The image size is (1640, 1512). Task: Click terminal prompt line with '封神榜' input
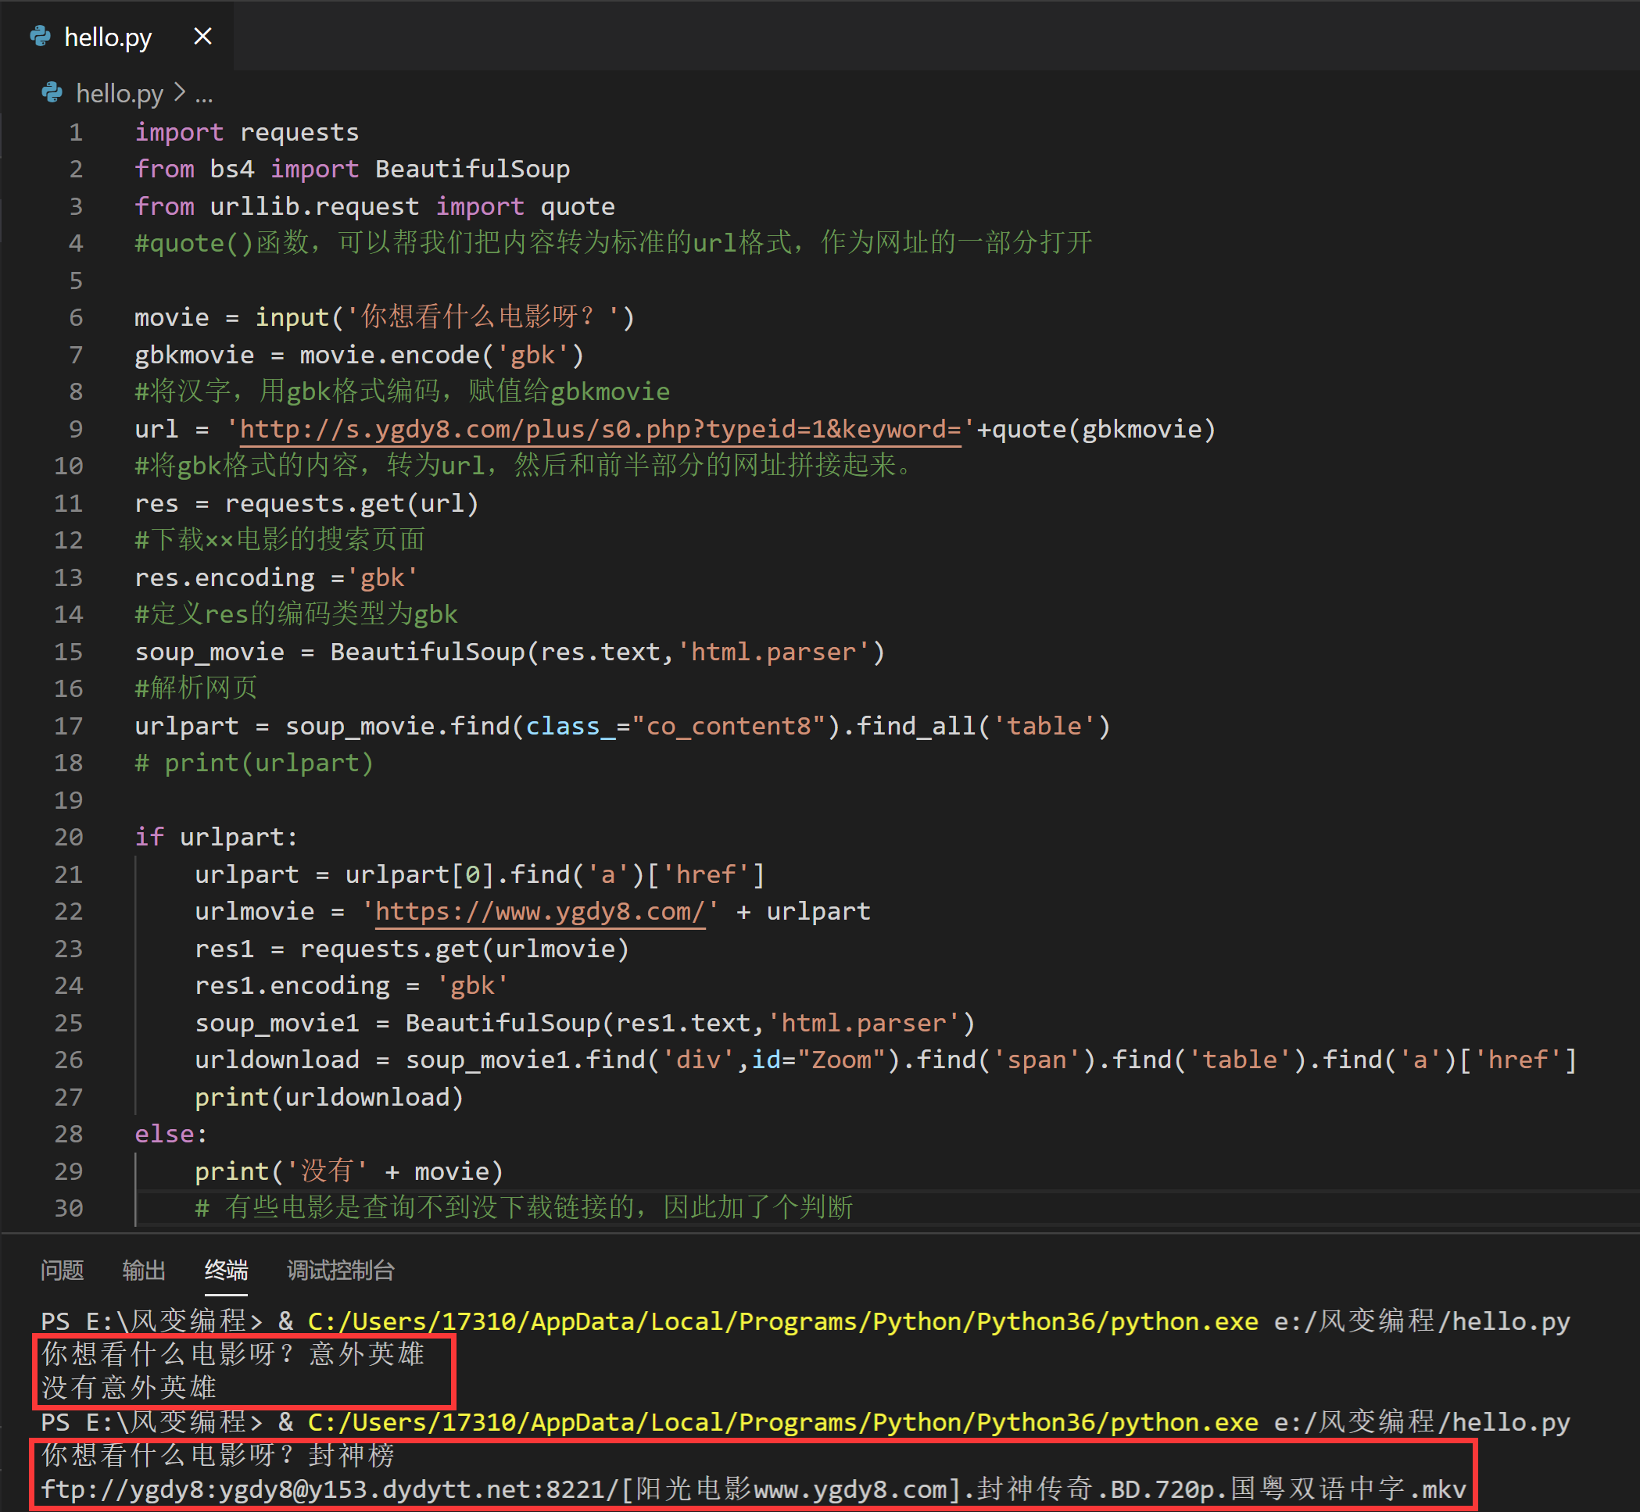click(x=219, y=1456)
